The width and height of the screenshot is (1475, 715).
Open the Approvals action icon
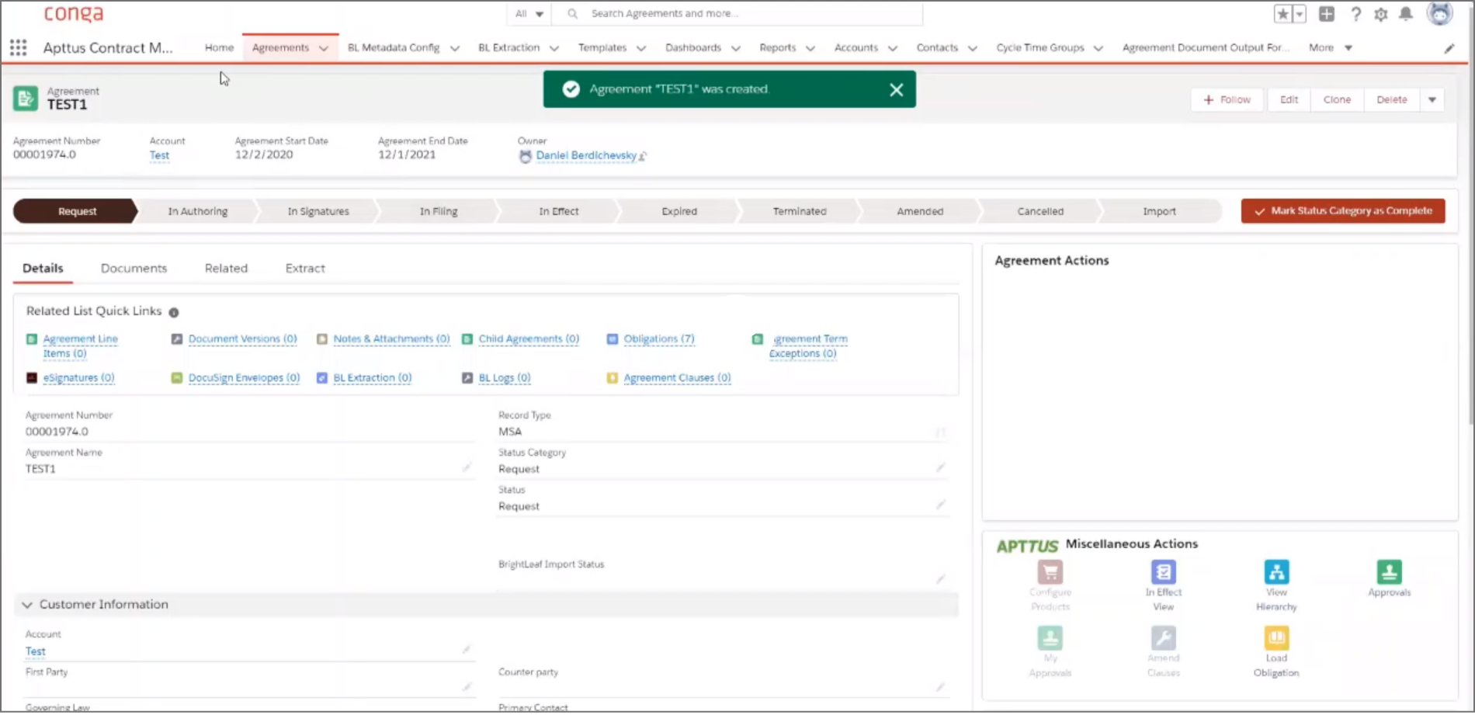pos(1389,573)
